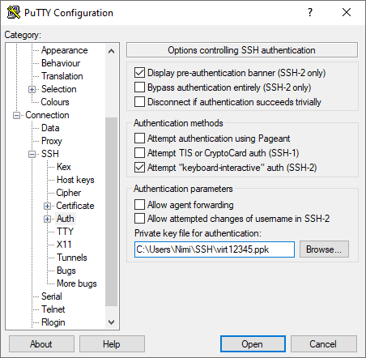Toggle Allow agent forwarding checkbox
The width and height of the screenshot is (366, 358).
(x=139, y=205)
